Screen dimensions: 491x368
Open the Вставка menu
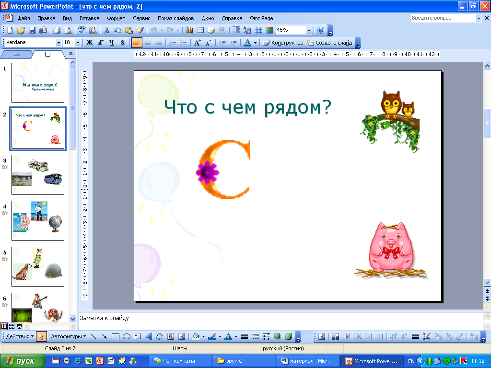(90, 18)
